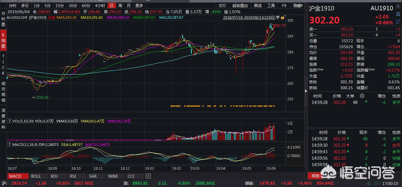Open TICK view in the left sidebar
This screenshot has width=402, height=187.
[3, 65]
